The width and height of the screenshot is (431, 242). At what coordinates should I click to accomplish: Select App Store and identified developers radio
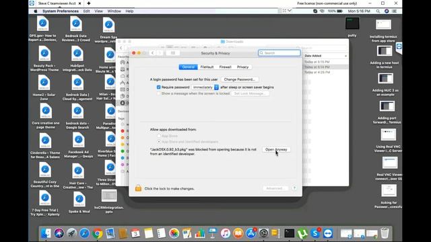159,142
